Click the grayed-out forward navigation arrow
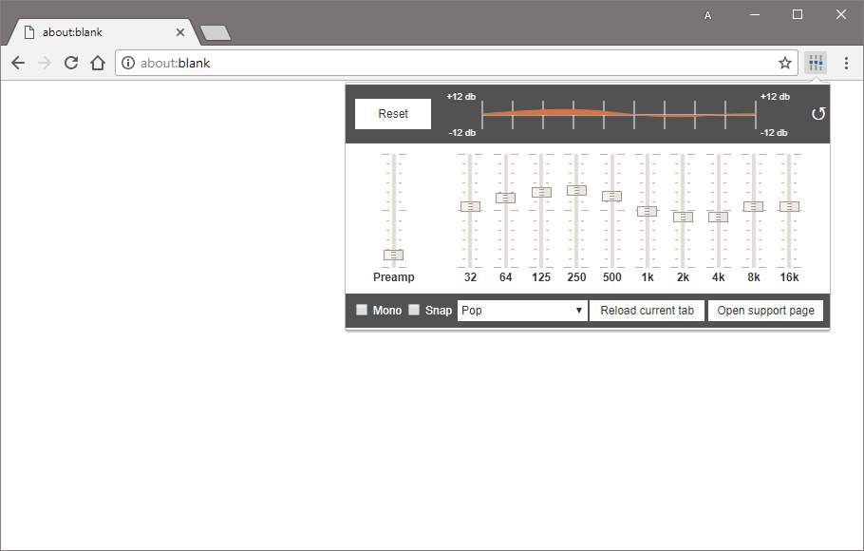Screen dimensions: 864x551 click(45, 63)
